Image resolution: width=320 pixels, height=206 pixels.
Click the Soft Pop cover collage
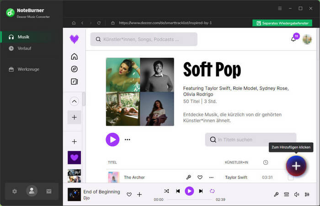coord(140,92)
